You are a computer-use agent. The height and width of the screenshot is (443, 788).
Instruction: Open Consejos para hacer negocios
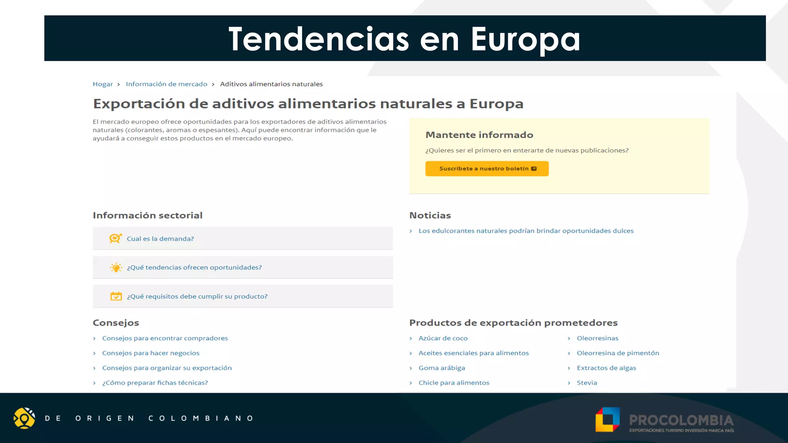click(x=151, y=353)
